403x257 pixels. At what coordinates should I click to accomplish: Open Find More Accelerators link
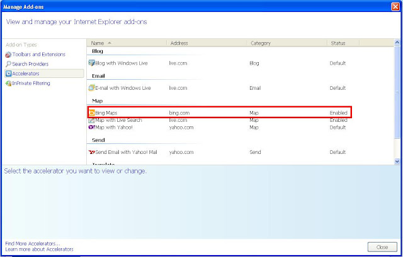coord(32,243)
